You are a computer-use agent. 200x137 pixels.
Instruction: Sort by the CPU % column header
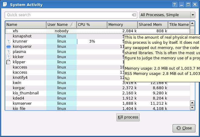click(92, 25)
